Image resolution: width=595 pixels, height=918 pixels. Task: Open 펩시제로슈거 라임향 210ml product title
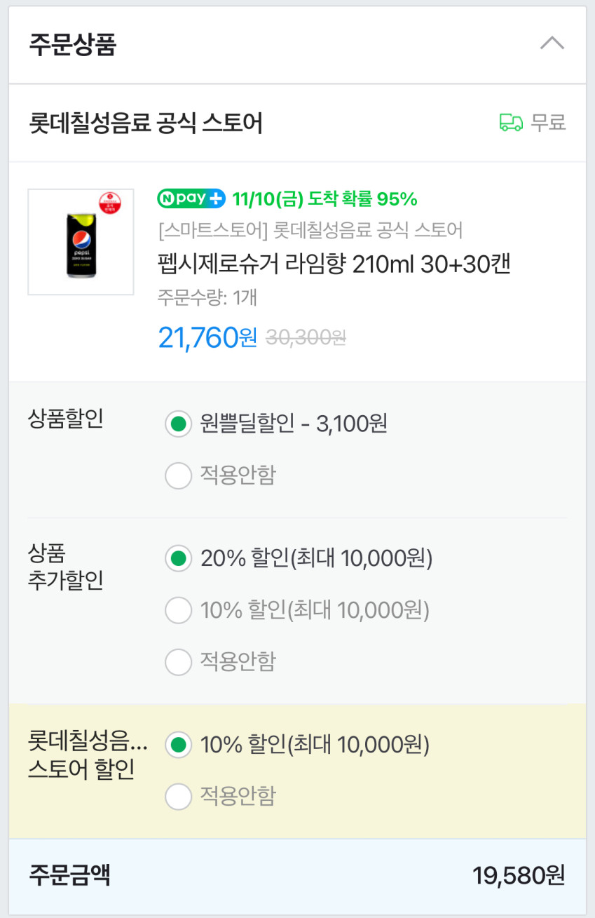tap(334, 264)
